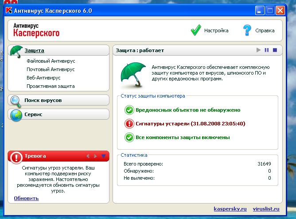296x219 pixels.
Task: Click the Статистика group title
Action: pyautogui.click(x=134, y=155)
